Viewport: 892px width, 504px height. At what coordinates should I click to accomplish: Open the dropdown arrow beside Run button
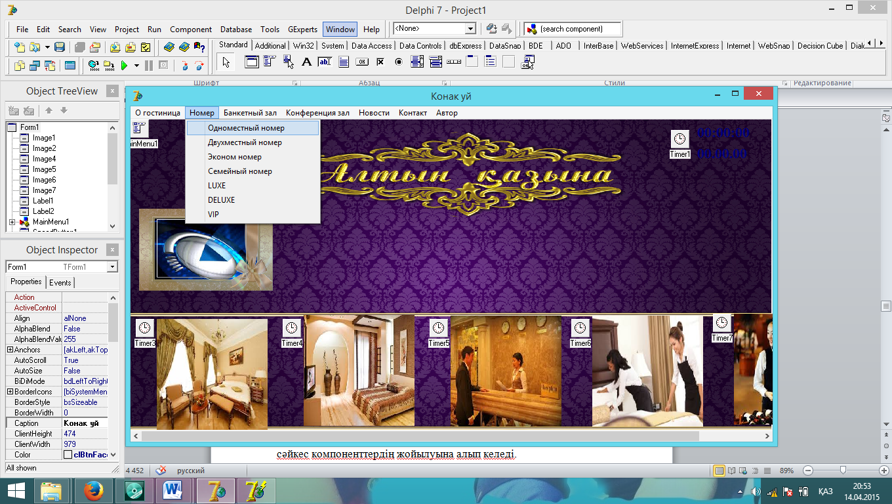click(136, 65)
